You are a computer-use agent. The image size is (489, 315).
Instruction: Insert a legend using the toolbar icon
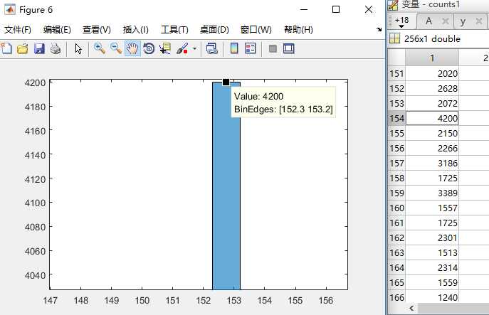pos(250,48)
